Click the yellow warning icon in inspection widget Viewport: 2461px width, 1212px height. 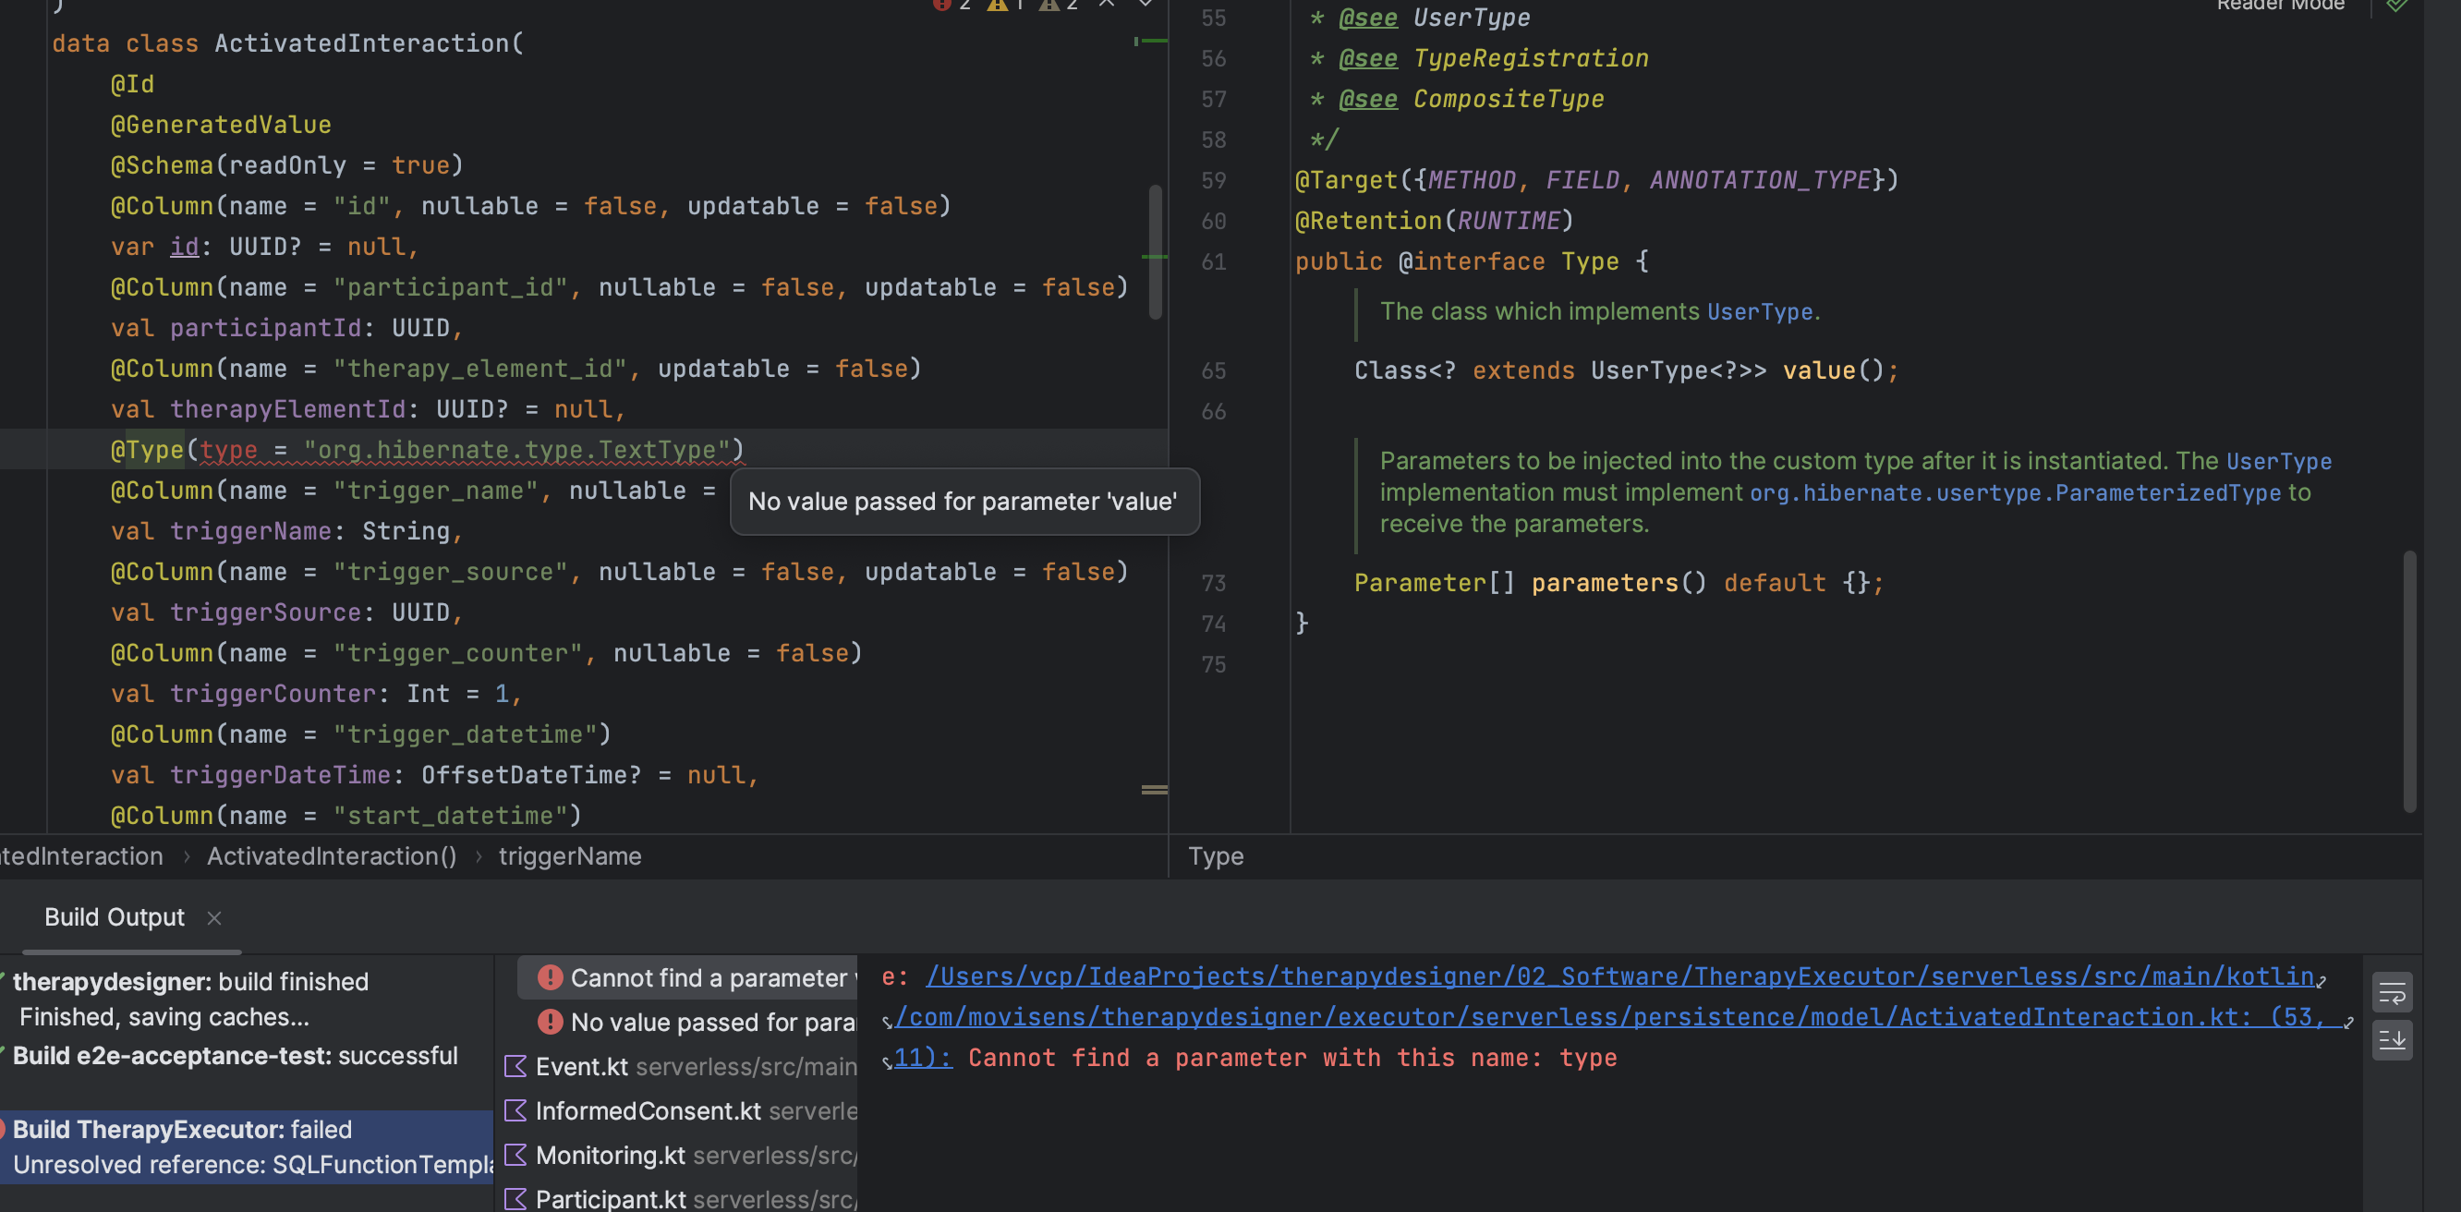click(998, 6)
